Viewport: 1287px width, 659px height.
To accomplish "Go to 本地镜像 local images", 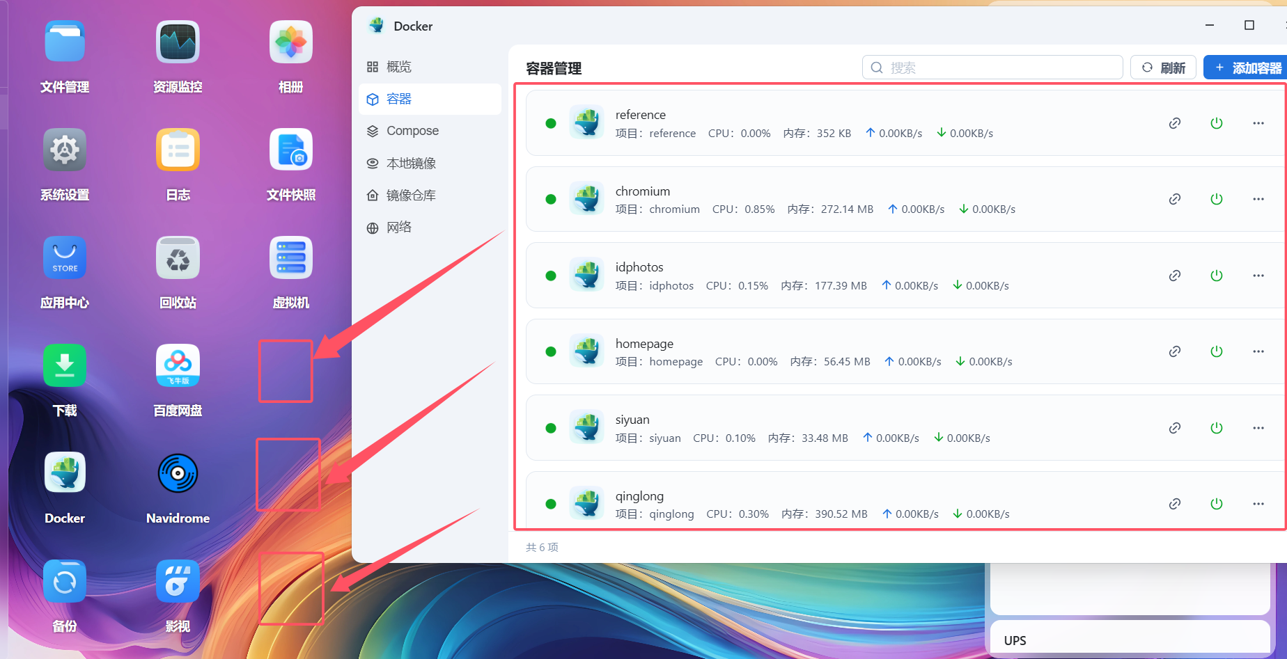I will click(430, 164).
